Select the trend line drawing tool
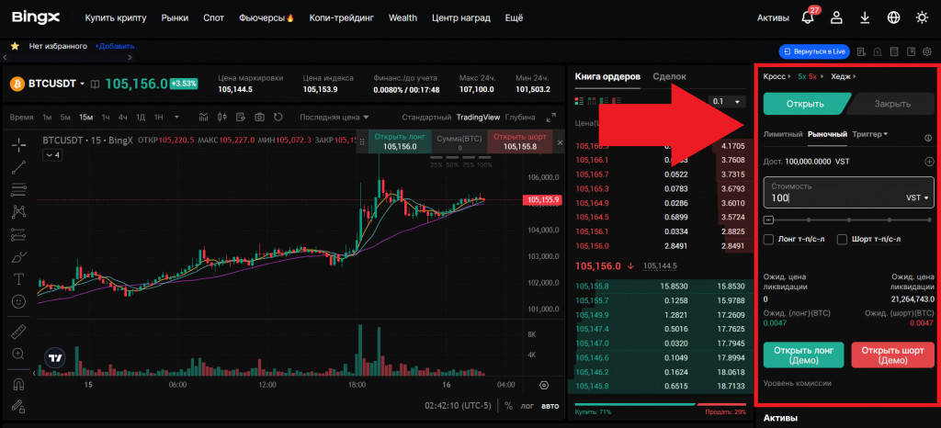Image resolution: width=941 pixels, height=428 pixels. (x=18, y=167)
